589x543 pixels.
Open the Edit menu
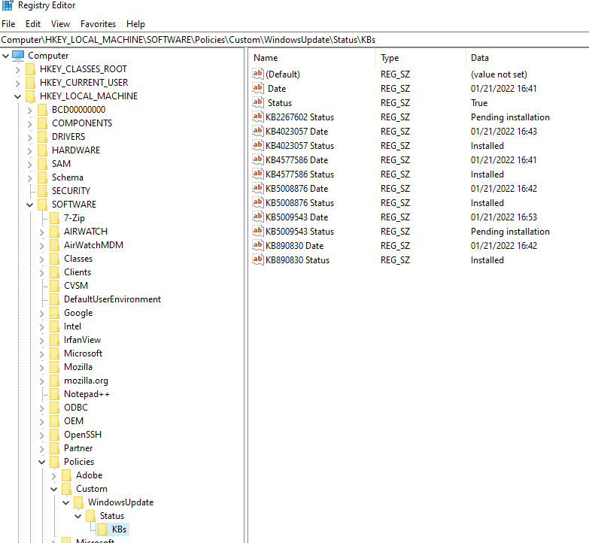33,24
